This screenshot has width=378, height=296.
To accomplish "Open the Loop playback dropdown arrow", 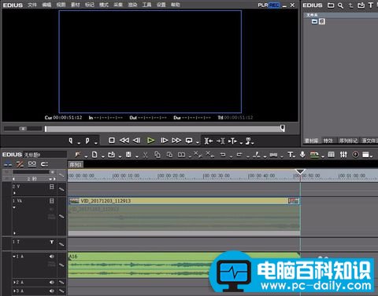I will click(x=198, y=143).
